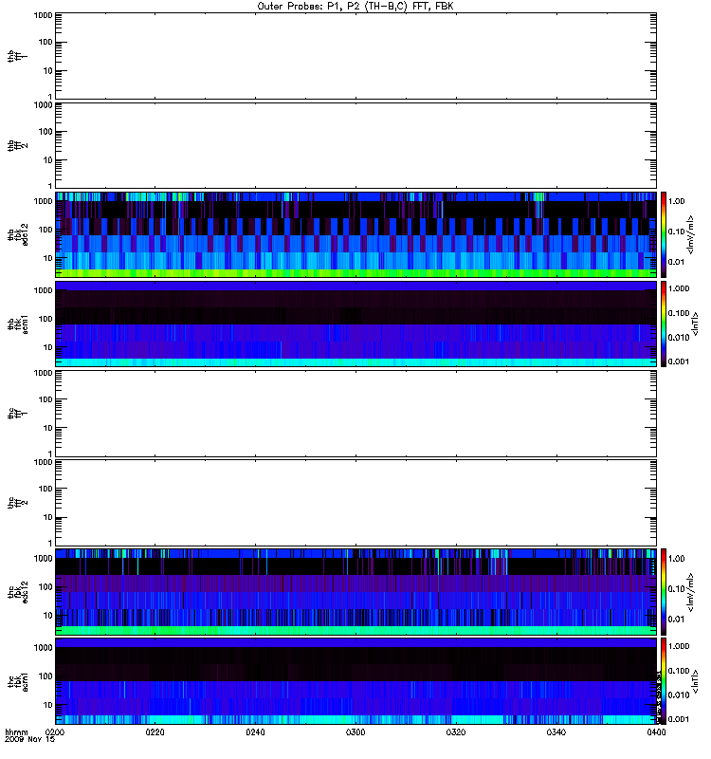This screenshot has width=711, height=759.
Task: Click the 0300 time axis label
Action: coord(355,731)
